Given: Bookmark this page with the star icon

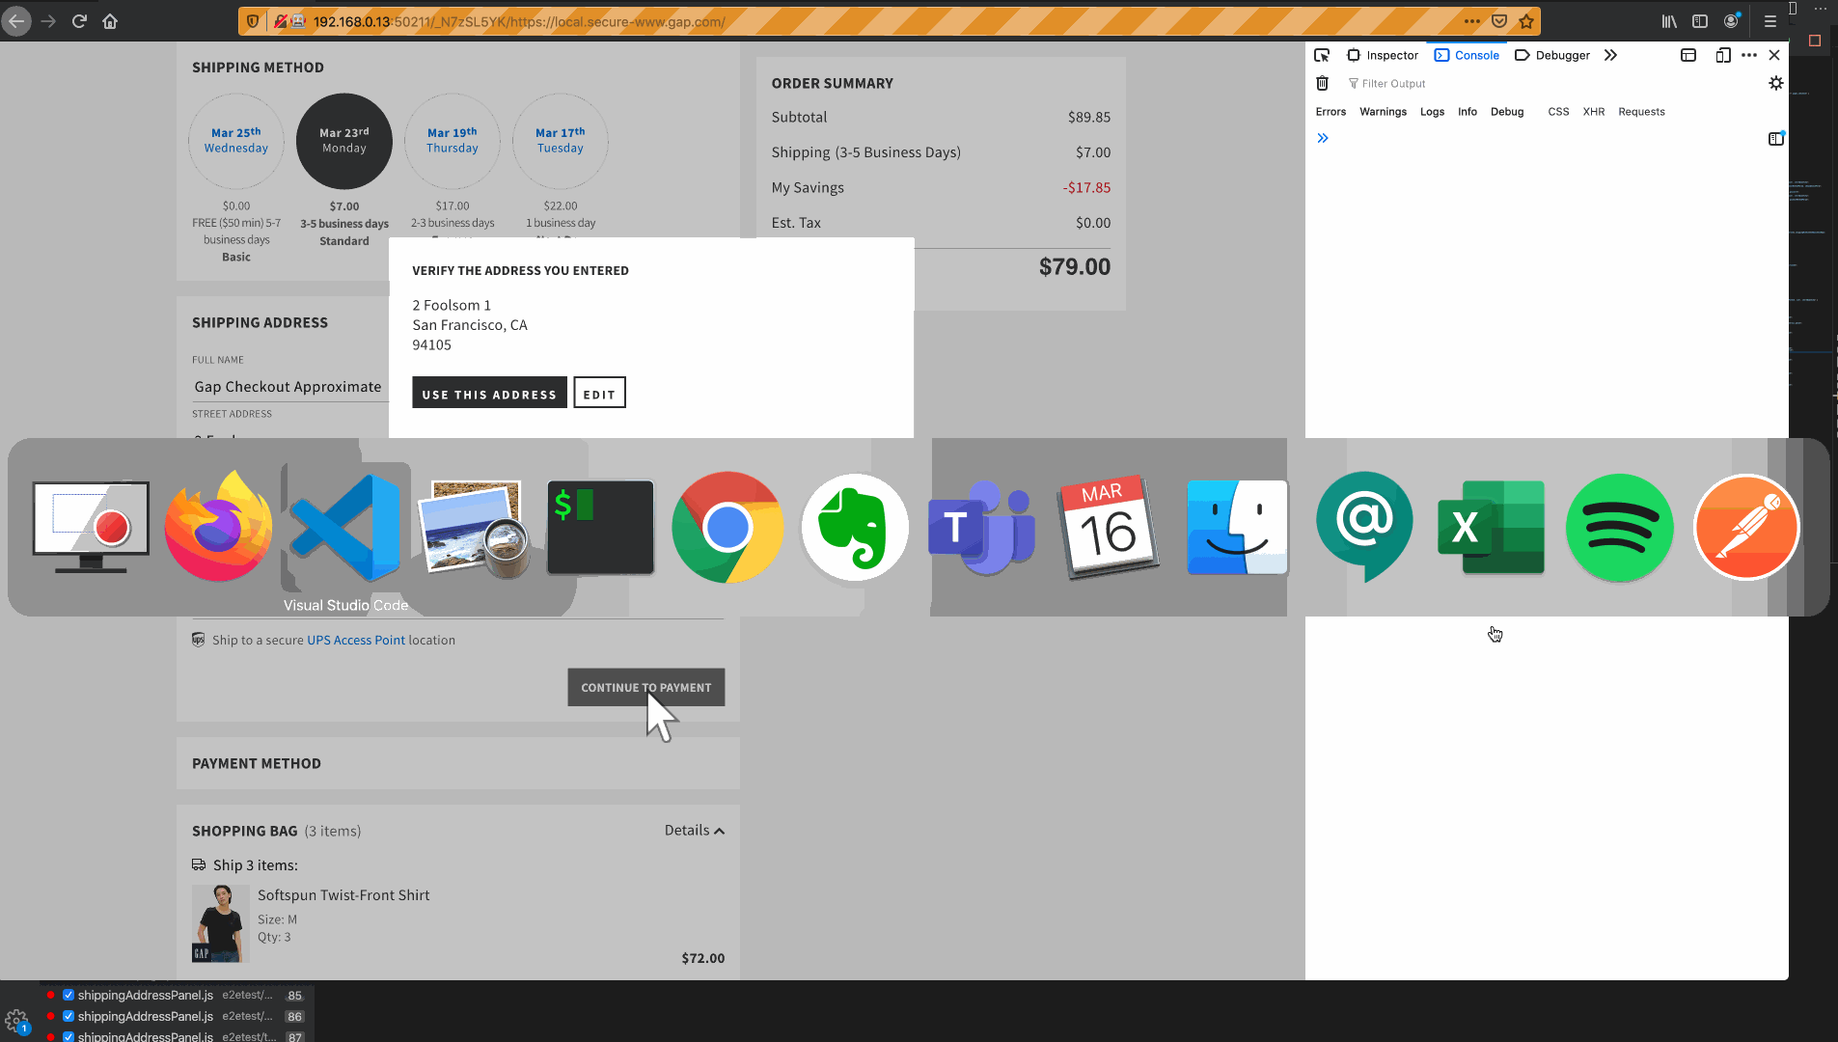Looking at the screenshot, I should click(x=1526, y=21).
